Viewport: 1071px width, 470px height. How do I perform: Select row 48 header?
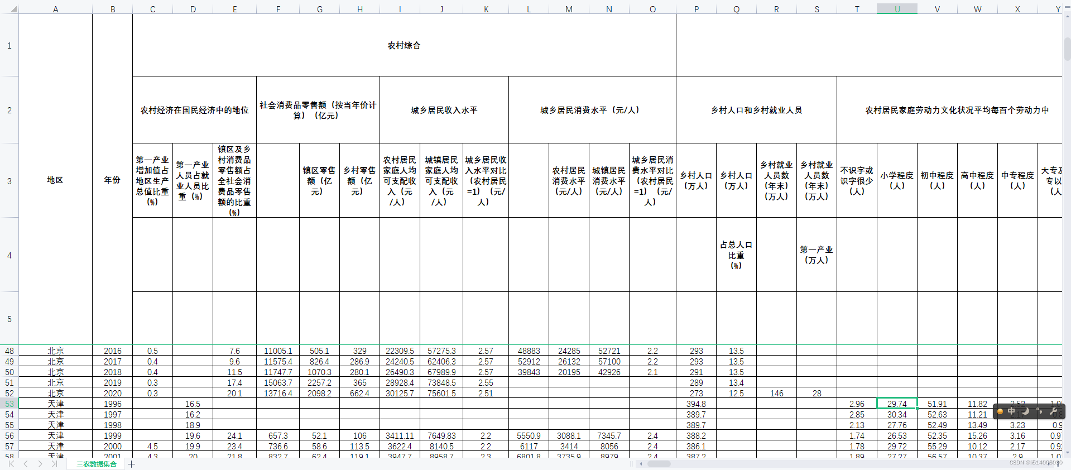pos(9,351)
